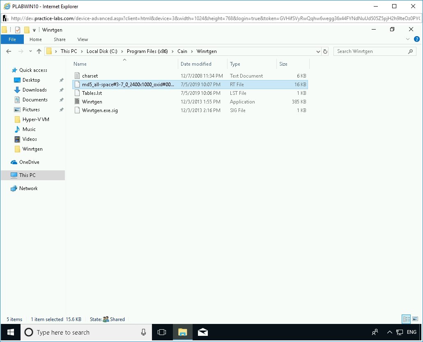Screen dimensions: 423x342
Task: Click inside the Search Winrtgen box
Action: click(370, 51)
